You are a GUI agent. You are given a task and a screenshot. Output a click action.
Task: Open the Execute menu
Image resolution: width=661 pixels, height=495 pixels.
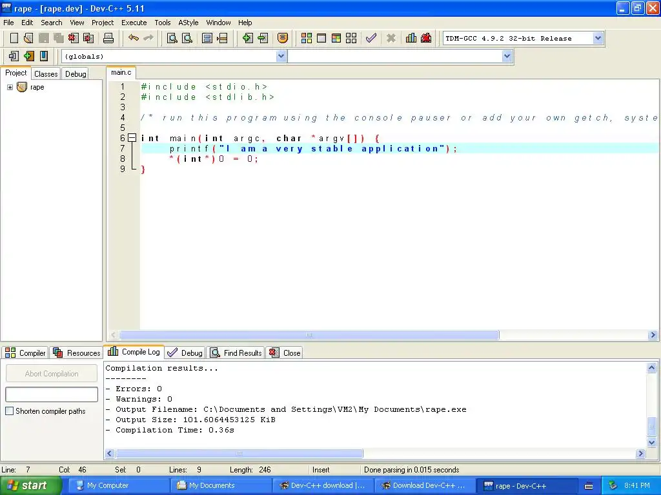pos(134,23)
